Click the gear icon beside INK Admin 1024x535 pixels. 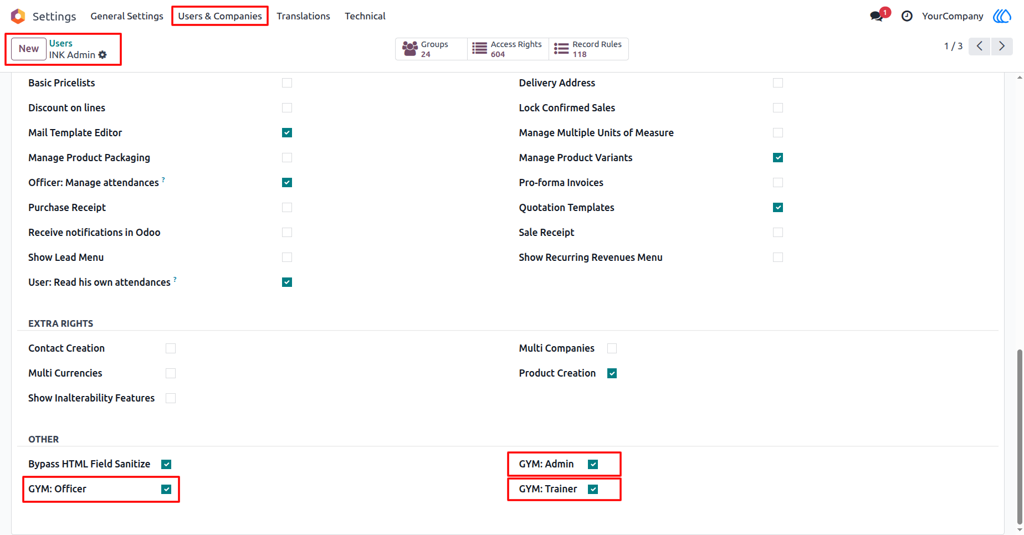[x=103, y=55]
